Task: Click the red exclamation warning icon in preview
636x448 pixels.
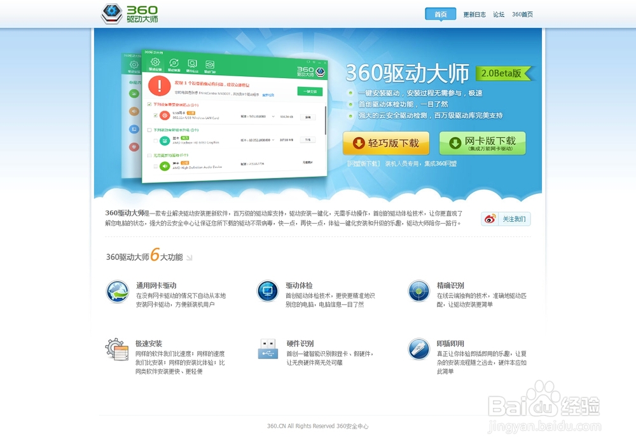Action: click(x=159, y=86)
